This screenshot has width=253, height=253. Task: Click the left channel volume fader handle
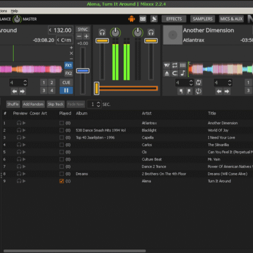[102, 40]
